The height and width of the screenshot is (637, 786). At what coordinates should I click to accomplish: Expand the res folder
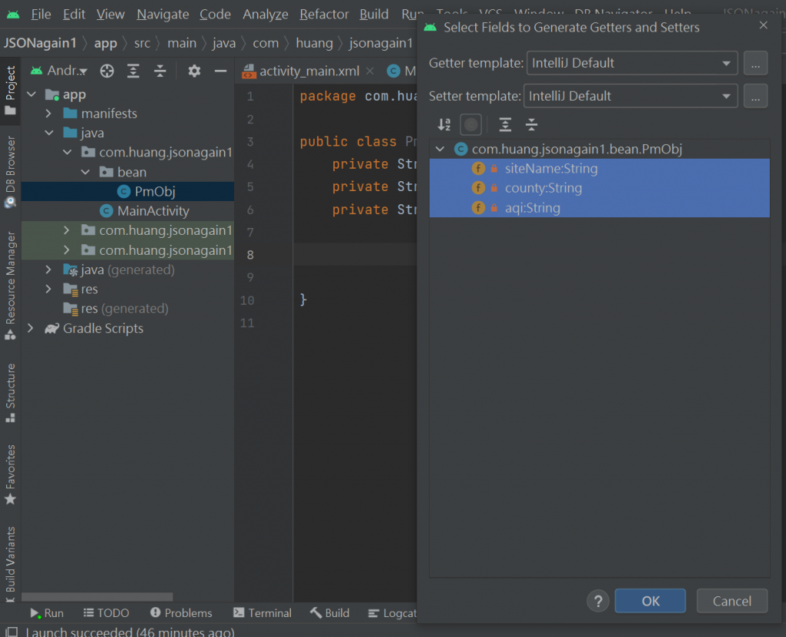pos(48,289)
